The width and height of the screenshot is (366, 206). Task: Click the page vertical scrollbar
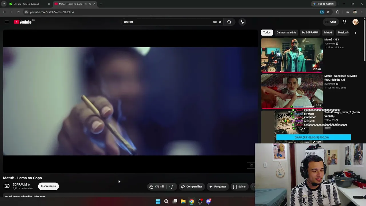tap(364, 40)
